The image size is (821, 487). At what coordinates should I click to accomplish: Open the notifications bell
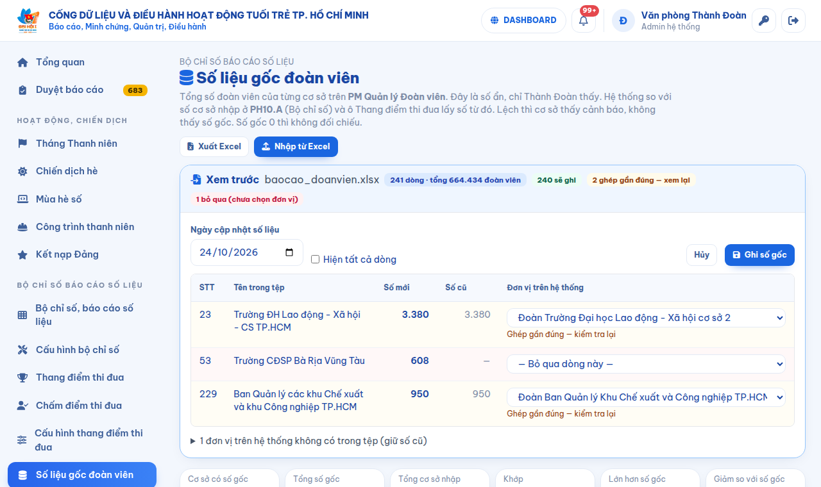click(584, 21)
